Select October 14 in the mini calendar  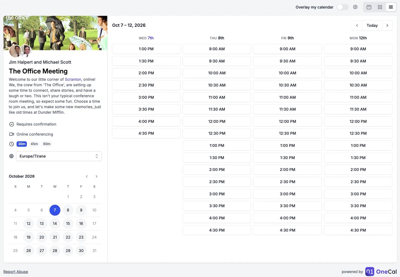55,223
